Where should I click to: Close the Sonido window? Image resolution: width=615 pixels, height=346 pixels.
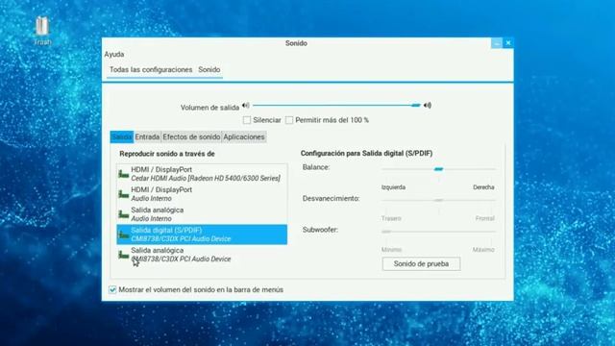pos(508,43)
